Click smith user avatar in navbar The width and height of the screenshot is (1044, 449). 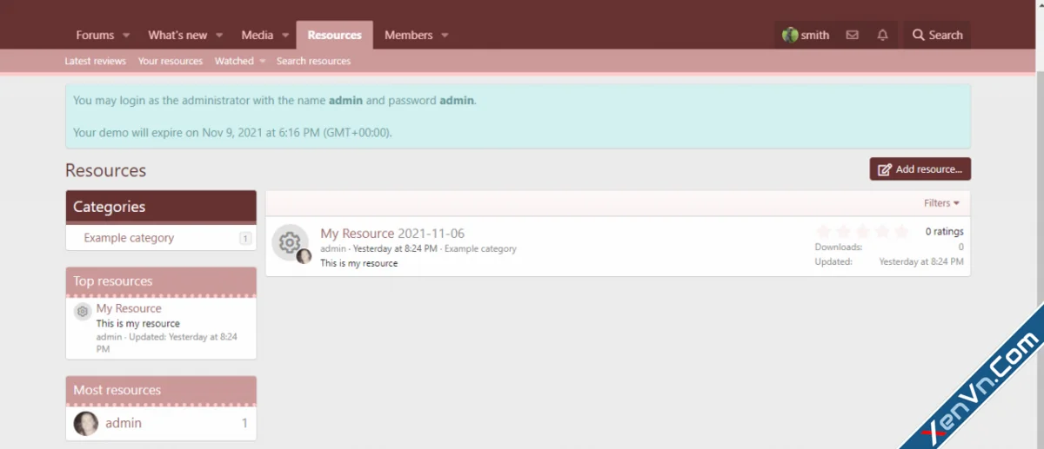coord(790,36)
